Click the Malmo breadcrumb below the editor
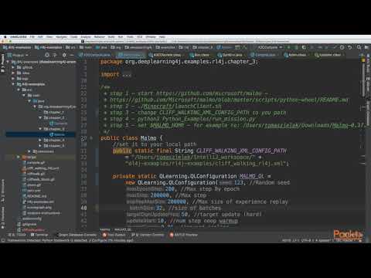 [105, 229]
